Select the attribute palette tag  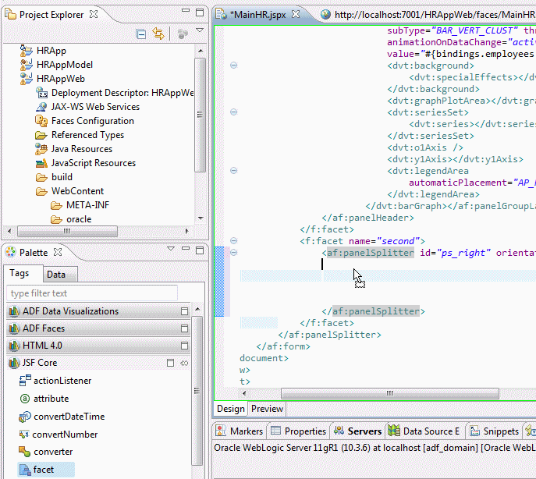click(x=51, y=399)
